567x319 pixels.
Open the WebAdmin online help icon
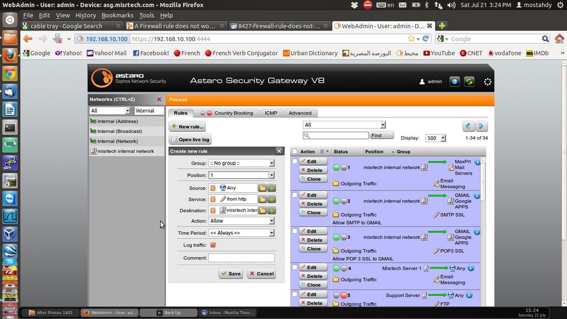pos(454,81)
